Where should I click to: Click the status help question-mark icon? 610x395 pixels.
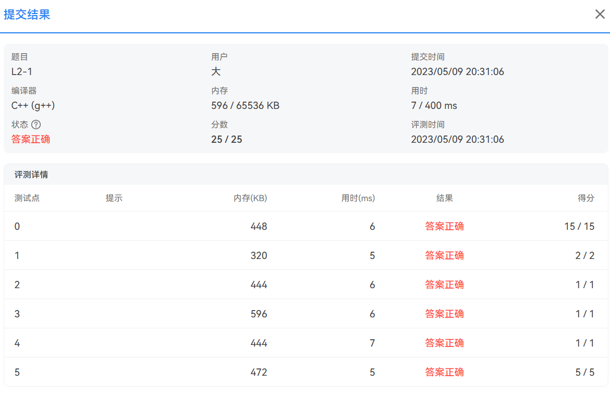click(36, 125)
